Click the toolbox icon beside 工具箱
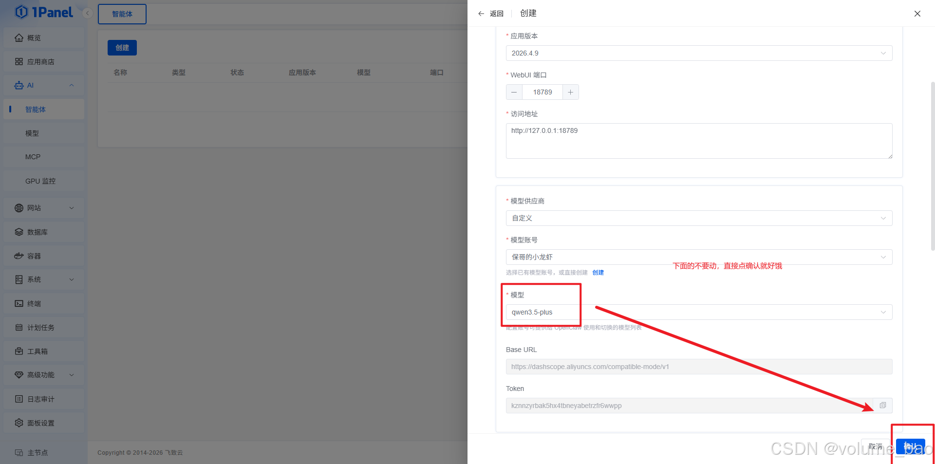Viewport: 935px width, 464px height. [x=19, y=352]
